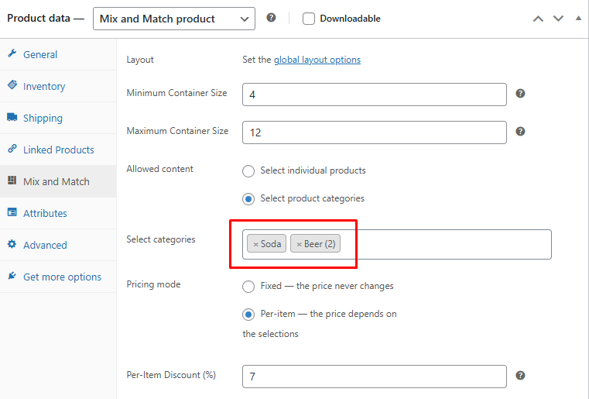
Task: Remove the Beer (2) category tag
Action: point(299,245)
